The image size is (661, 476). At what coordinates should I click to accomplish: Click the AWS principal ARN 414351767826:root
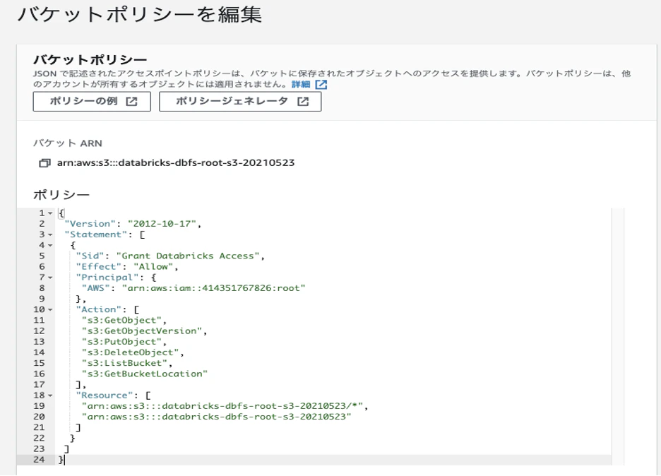pos(214,288)
